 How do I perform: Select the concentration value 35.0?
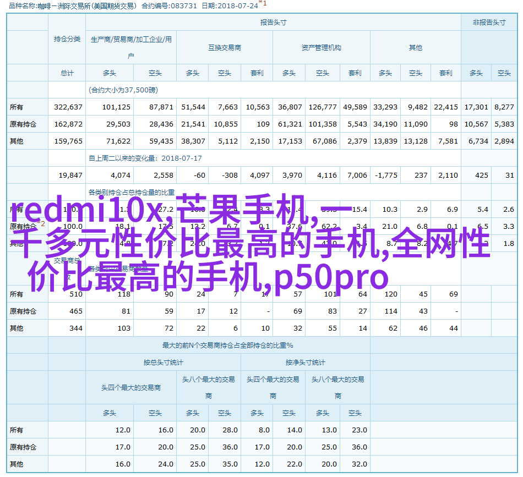[x=230, y=464]
